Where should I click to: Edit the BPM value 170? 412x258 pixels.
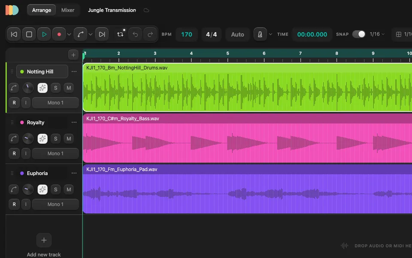[x=187, y=34]
